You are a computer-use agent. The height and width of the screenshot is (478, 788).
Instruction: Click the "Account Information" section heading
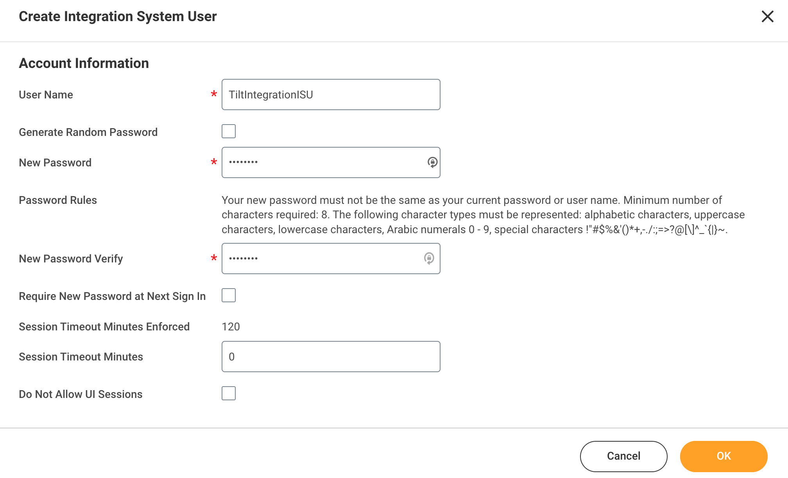point(84,63)
